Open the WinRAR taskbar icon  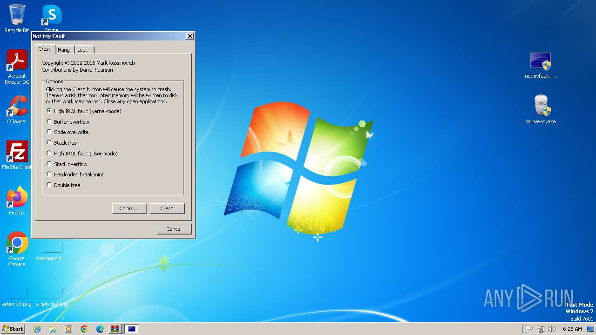[115, 329]
